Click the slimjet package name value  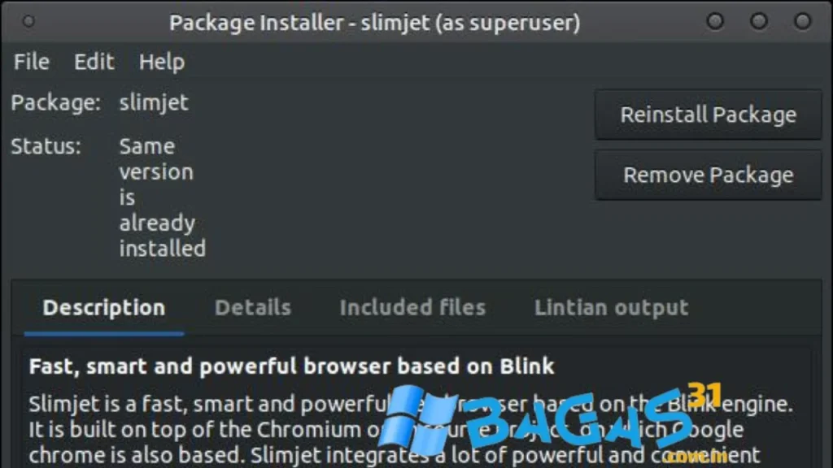pos(154,103)
